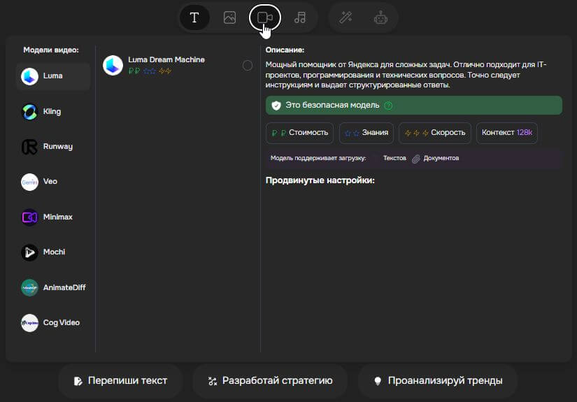Image resolution: width=577 pixels, height=402 pixels.
Task: Click the help icon beside safe model
Action: (388, 106)
